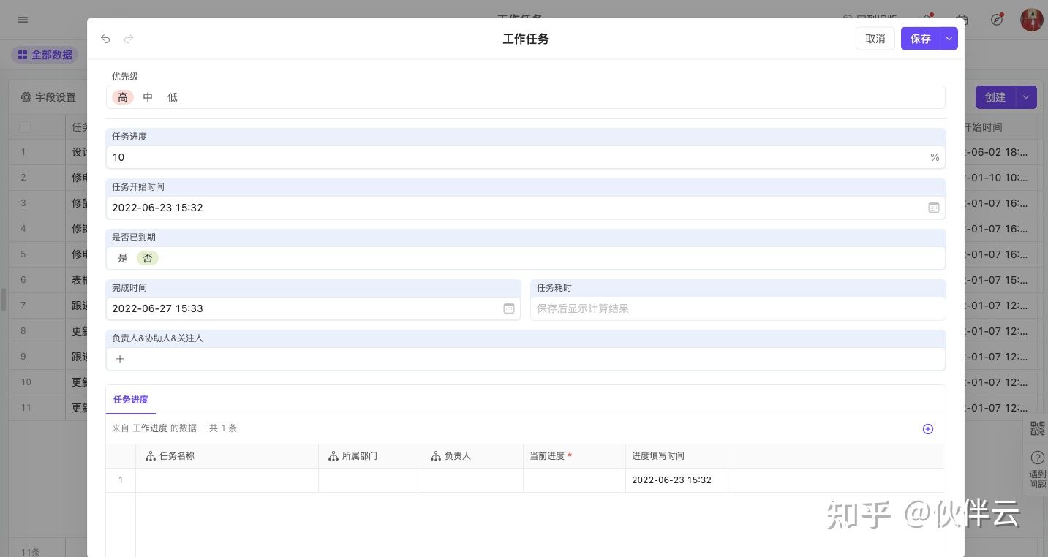1048x557 pixels.
Task: Open the hamburger menu at top left
Action: [23, 20]
